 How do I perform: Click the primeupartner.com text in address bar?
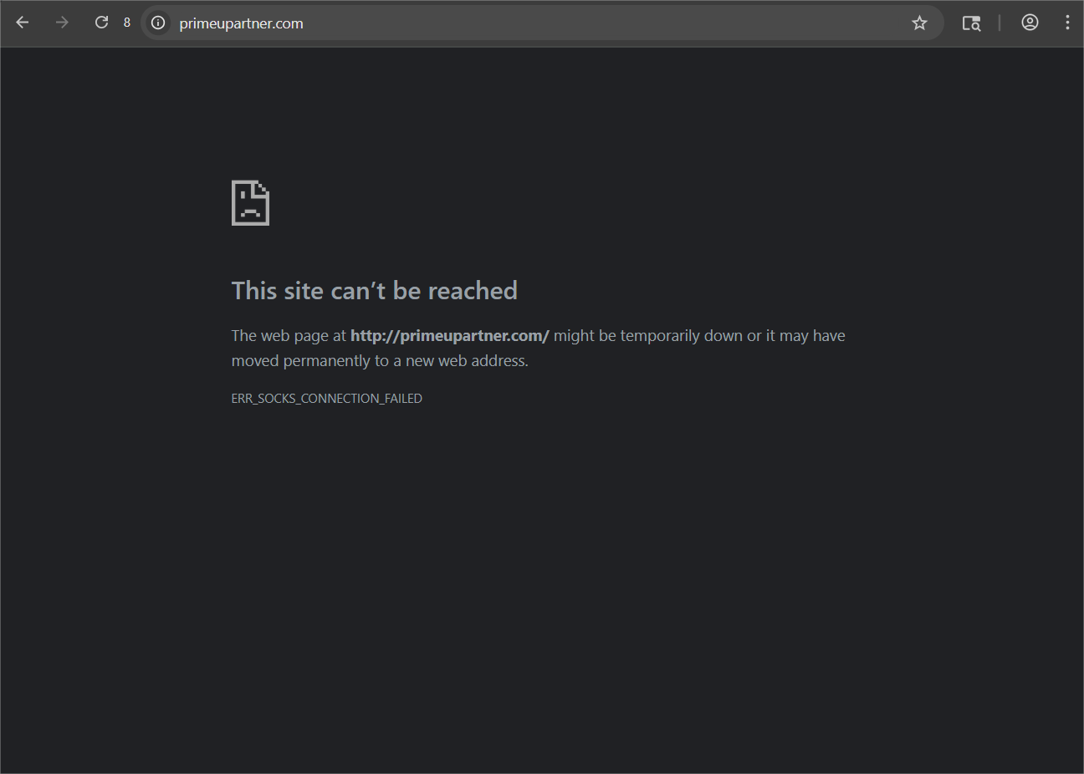click(241, 23)
